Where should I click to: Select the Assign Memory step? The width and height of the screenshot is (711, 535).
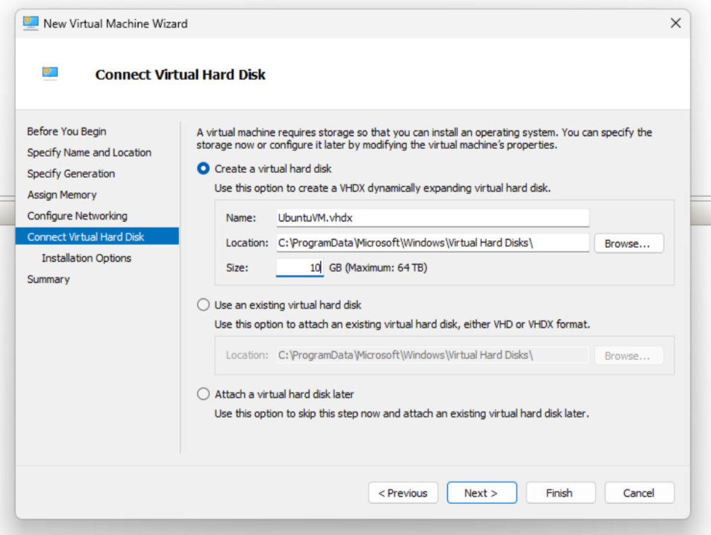(x=66, y=195)
